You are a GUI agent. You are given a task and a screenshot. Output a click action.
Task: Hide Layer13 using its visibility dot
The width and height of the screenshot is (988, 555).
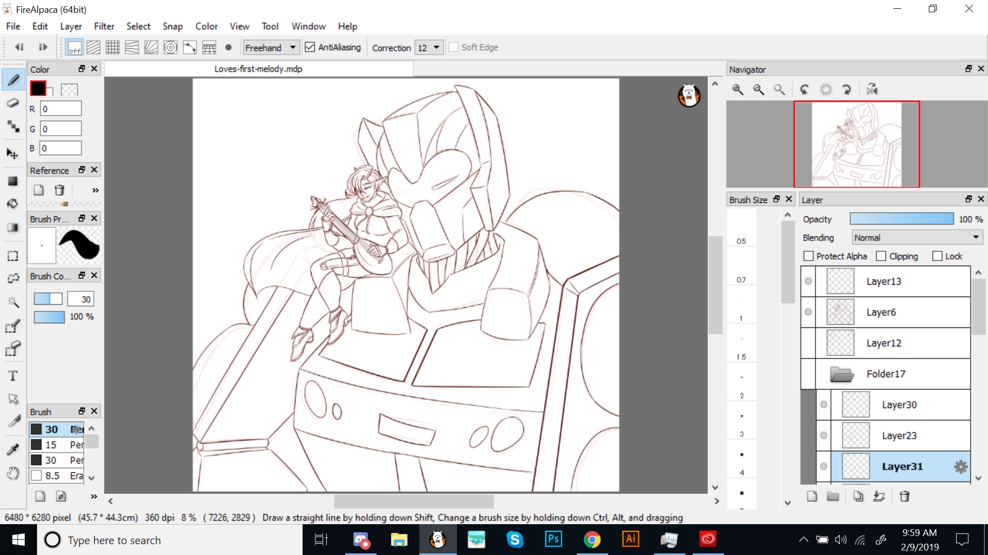click(808, 281)
